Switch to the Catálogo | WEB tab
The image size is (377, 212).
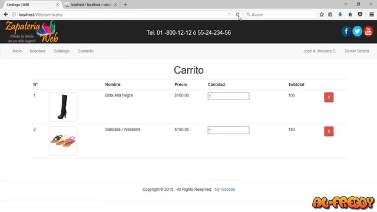(31, 5)
